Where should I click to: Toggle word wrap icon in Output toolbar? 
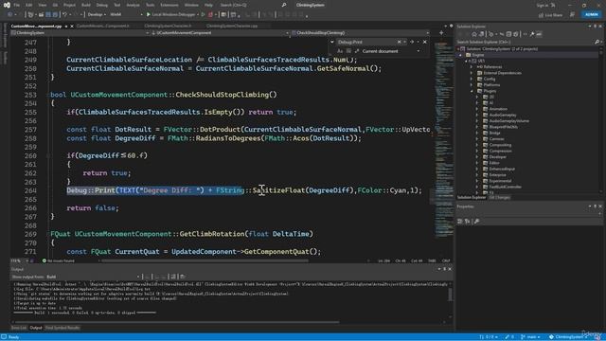point(183,277)
